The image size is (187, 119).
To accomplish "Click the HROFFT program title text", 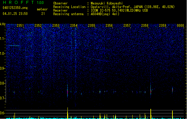I will pos(18,2).
